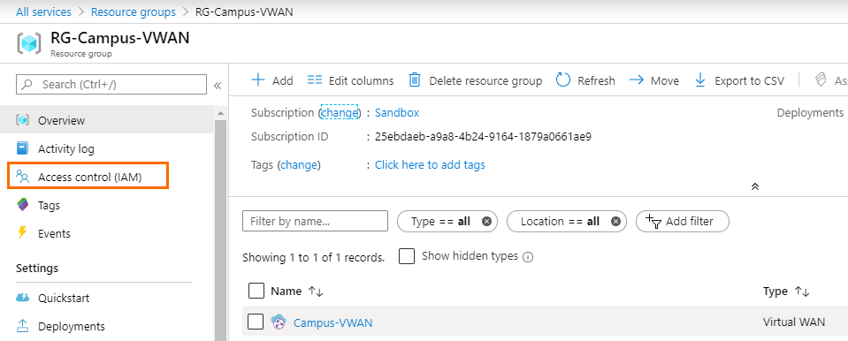This screenshot has width=848, height=341.
Task: Click the Events lightning bolt icon
Action: pyautogui.click(x=22, y=233)
